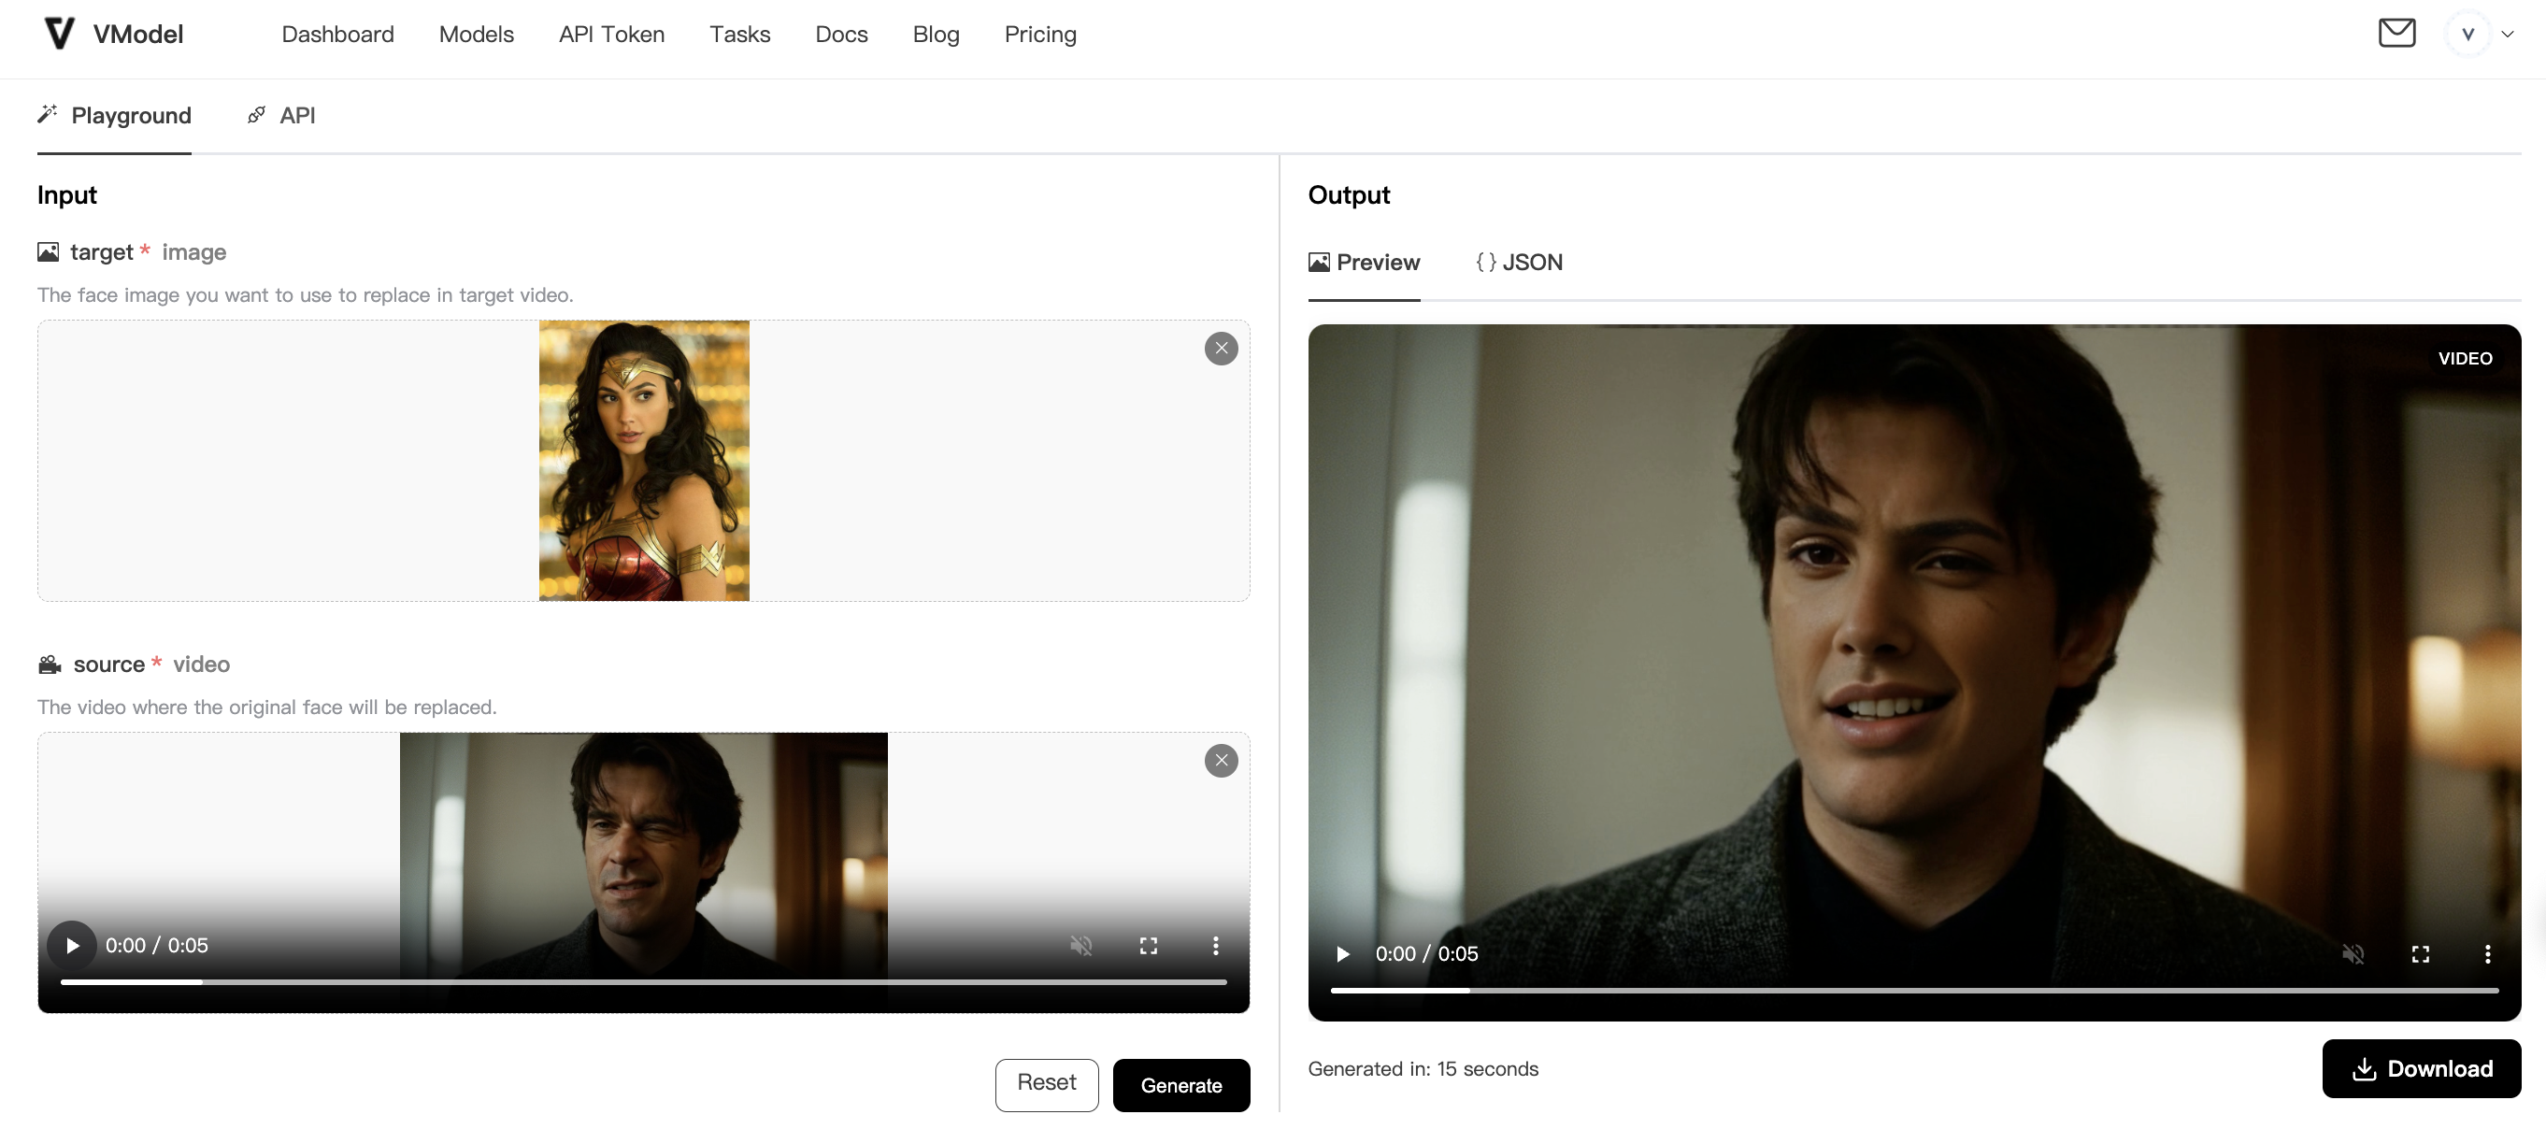Open the Dashboard menu item
The height and width of the screenshot is (1129, 2546).
337,35
